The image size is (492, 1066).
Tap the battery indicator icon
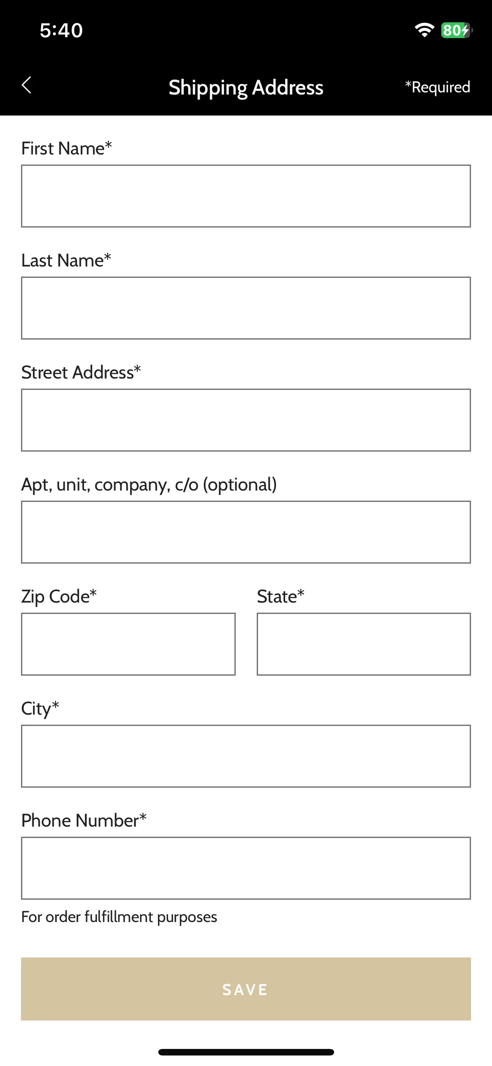point(457,30)
